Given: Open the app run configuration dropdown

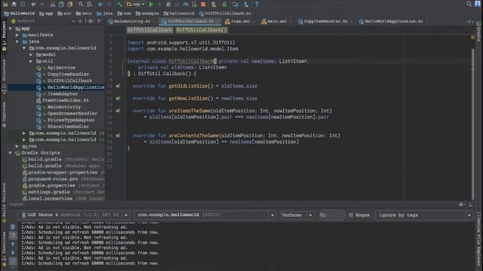Looking at the screenshot, I should (x=136, y=5).
